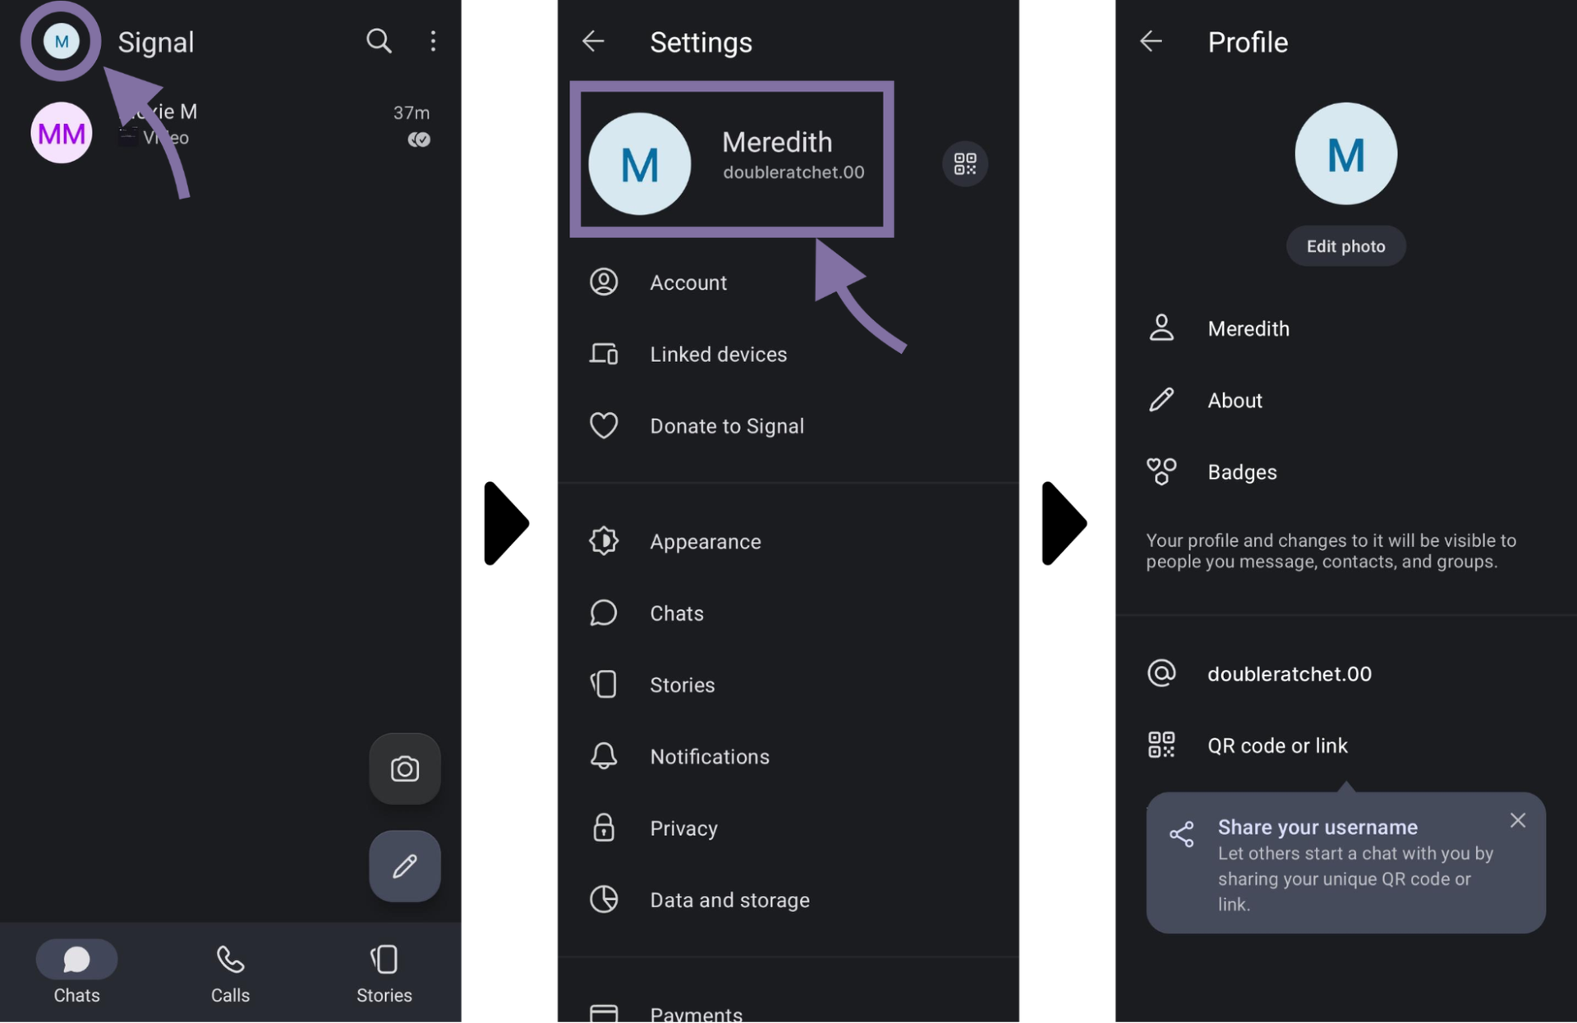Open Stories settings entry
1577x1023 pixels.
[788, 685]
